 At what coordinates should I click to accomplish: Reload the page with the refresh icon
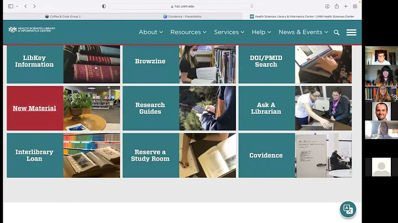(x=252, y=6)
